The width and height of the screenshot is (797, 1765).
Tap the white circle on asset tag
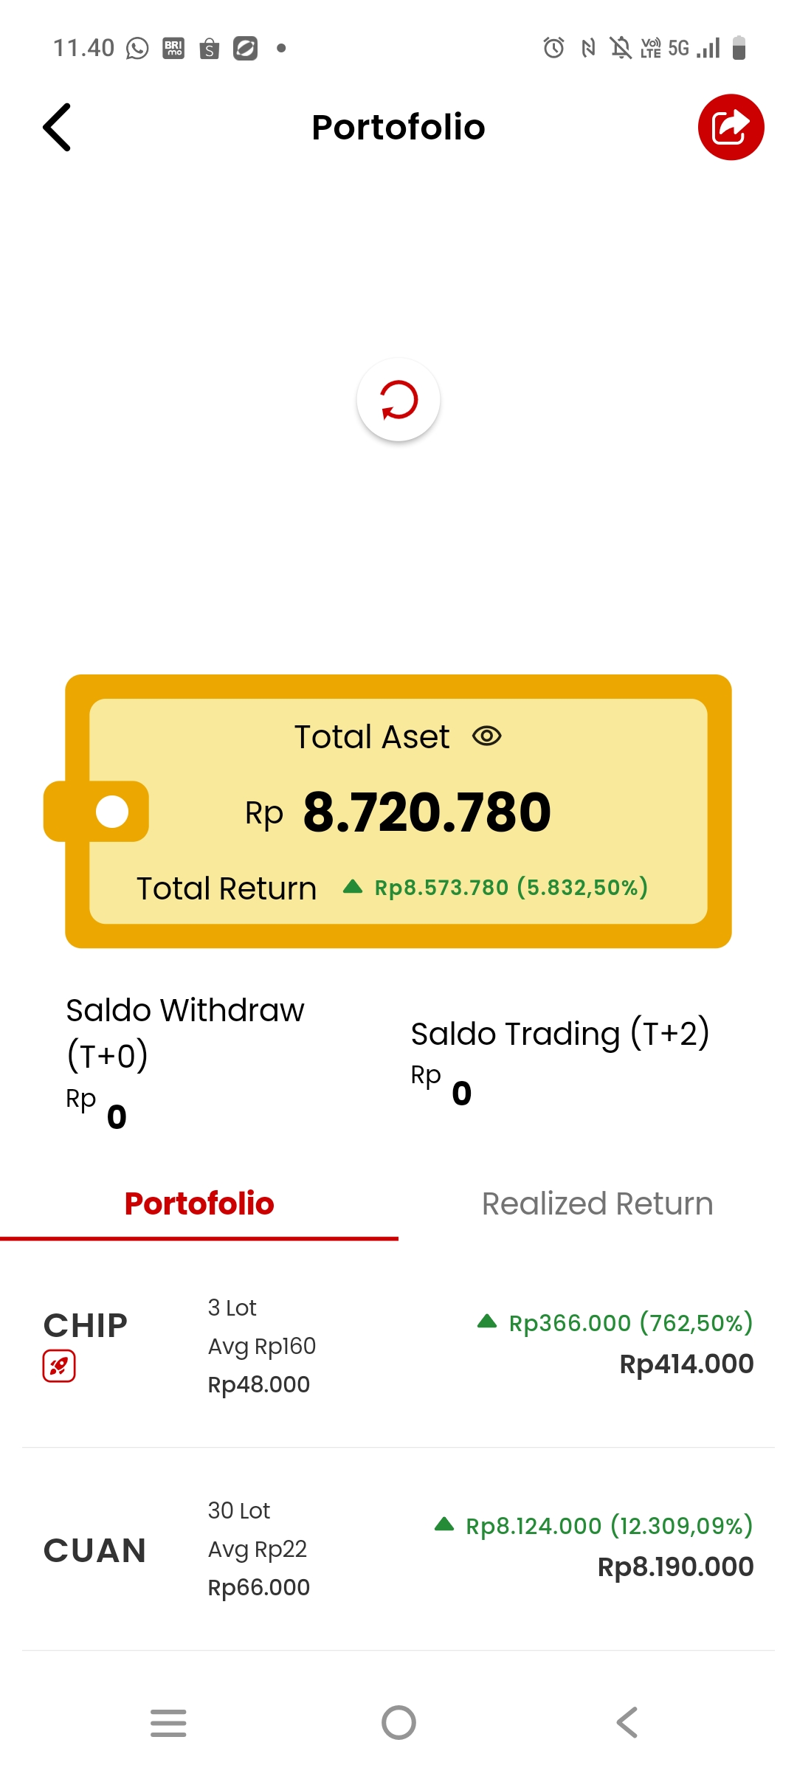[x=112, y=812]
